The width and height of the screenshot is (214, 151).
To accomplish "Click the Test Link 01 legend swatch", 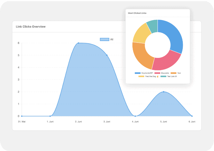I will click(163, 76).
